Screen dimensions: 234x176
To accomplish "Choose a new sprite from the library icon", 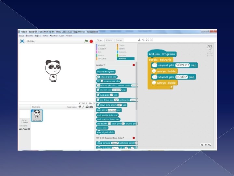I will tap(80, 107).
